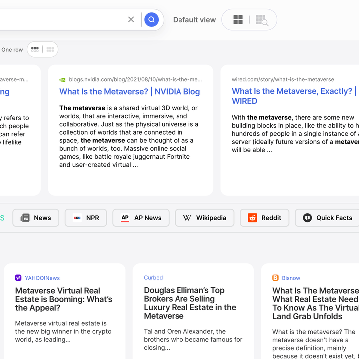This screenshot has width=359, height=359.
Task: Select the multi-row layout toggle
Action: [x=50, y=49]
